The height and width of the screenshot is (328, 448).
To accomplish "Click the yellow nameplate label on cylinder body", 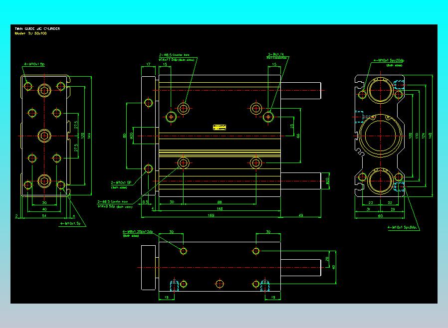I will 220,127.
